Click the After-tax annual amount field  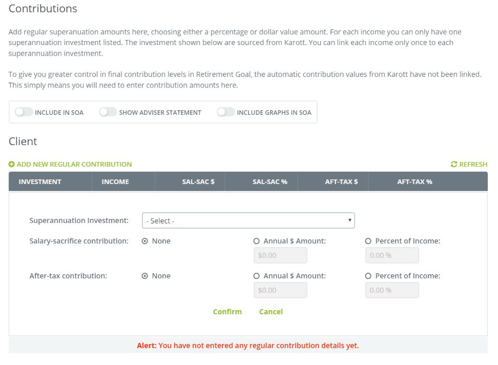[x=280, y=290]
